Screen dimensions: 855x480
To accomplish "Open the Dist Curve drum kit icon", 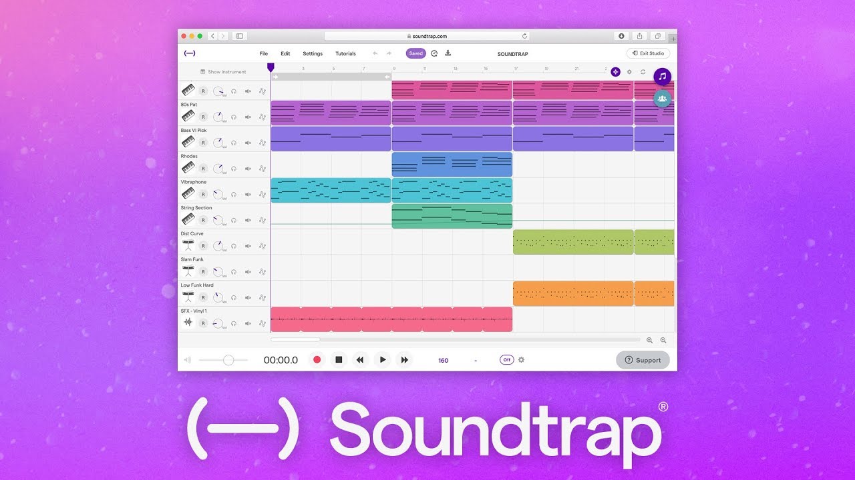I will click(188, 245).
